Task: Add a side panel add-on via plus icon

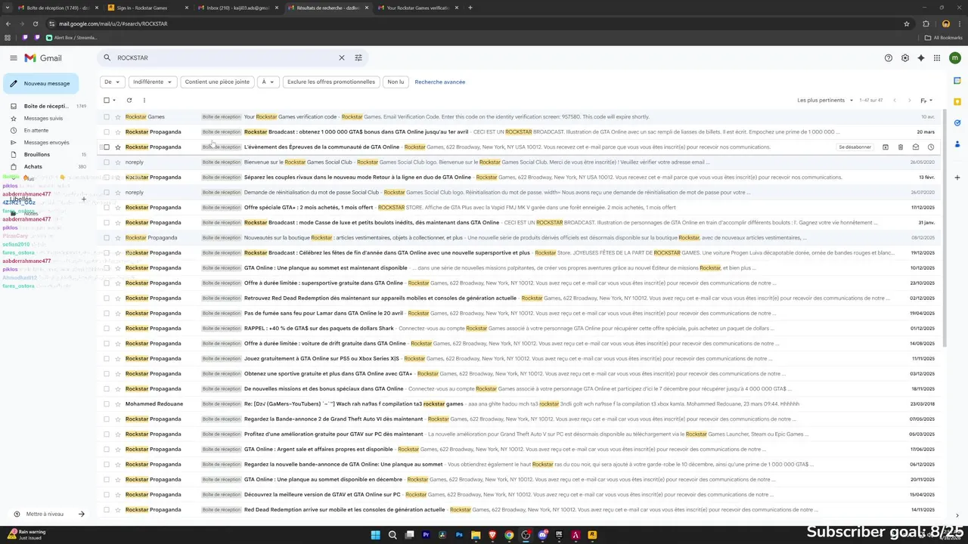Action: click(x=957, y=178)
